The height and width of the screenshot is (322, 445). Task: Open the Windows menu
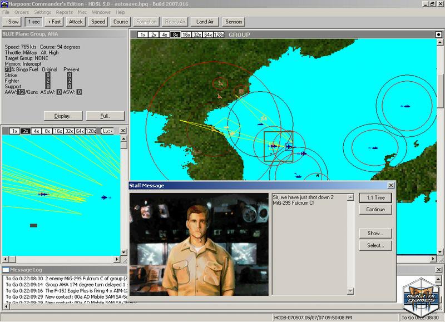click(101, 12)
